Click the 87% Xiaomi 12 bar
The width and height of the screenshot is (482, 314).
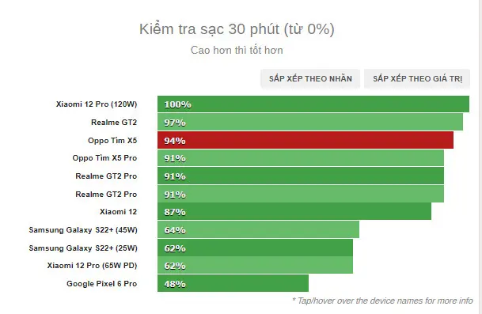(x=294, y=212)
